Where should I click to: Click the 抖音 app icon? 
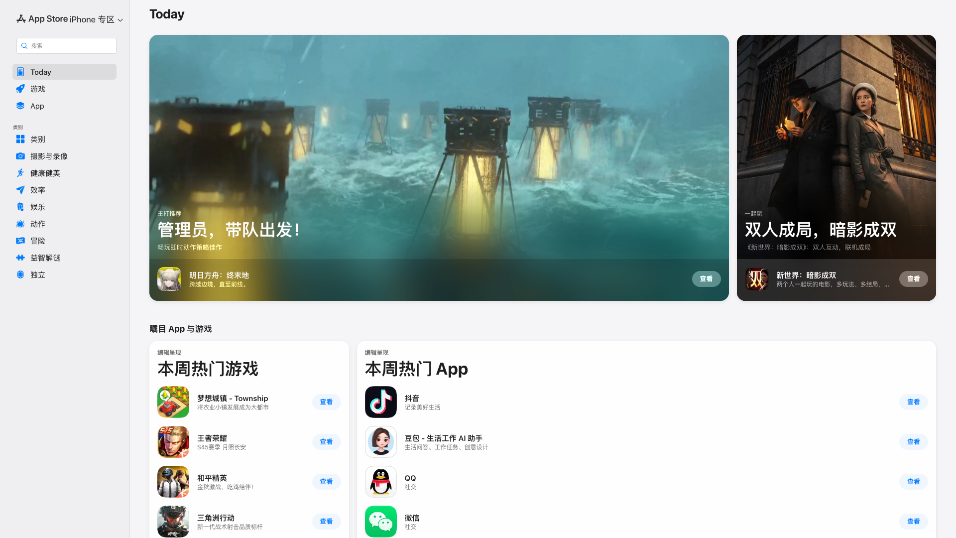click(381, 403)
